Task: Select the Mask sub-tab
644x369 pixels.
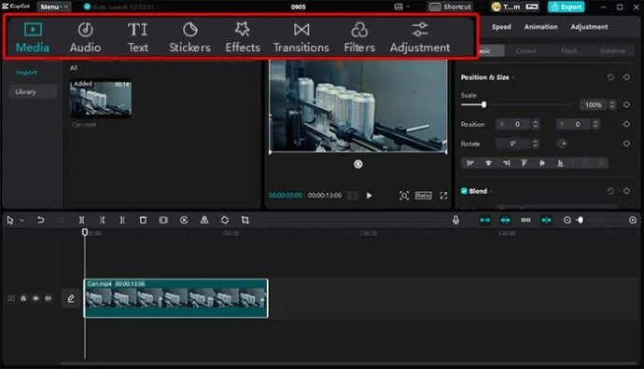Action: [x=568, y=51]
